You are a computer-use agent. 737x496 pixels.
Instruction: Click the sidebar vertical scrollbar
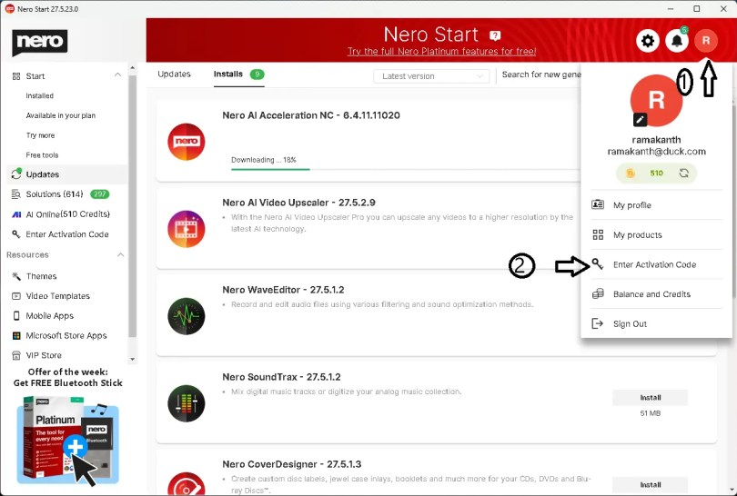click(x=132, y=205)
